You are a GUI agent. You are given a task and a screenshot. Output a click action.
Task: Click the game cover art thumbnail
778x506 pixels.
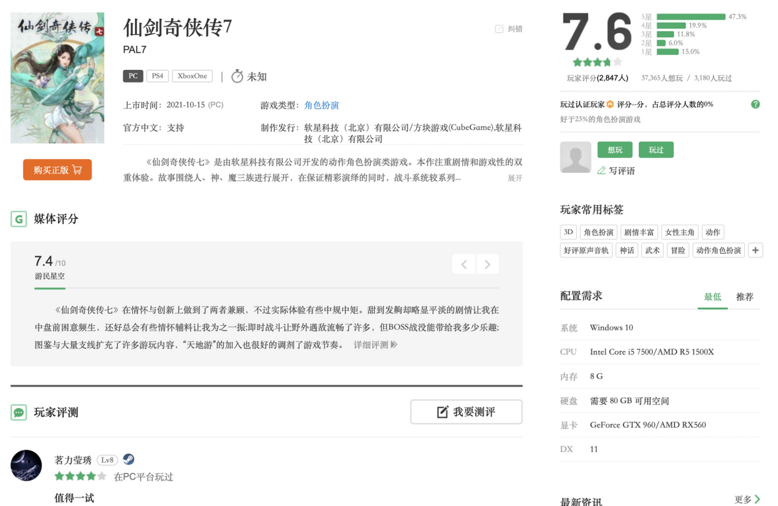(57, 78)
